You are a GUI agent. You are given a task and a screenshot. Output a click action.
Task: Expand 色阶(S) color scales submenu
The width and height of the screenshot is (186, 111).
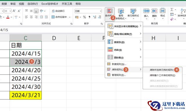124,50
